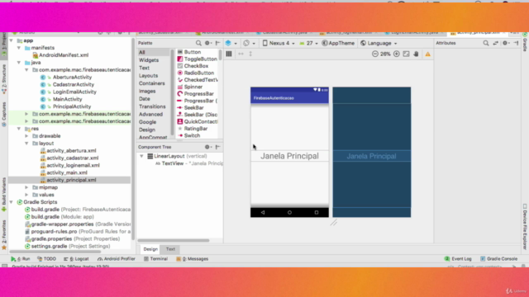Switch to the Text editor tab
The height and width of the screenshot is (297, 529).
[x=170, y=249]
